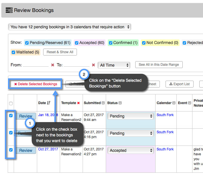Toggle Waitlisted (5) filter checkbox

[13, 52]
